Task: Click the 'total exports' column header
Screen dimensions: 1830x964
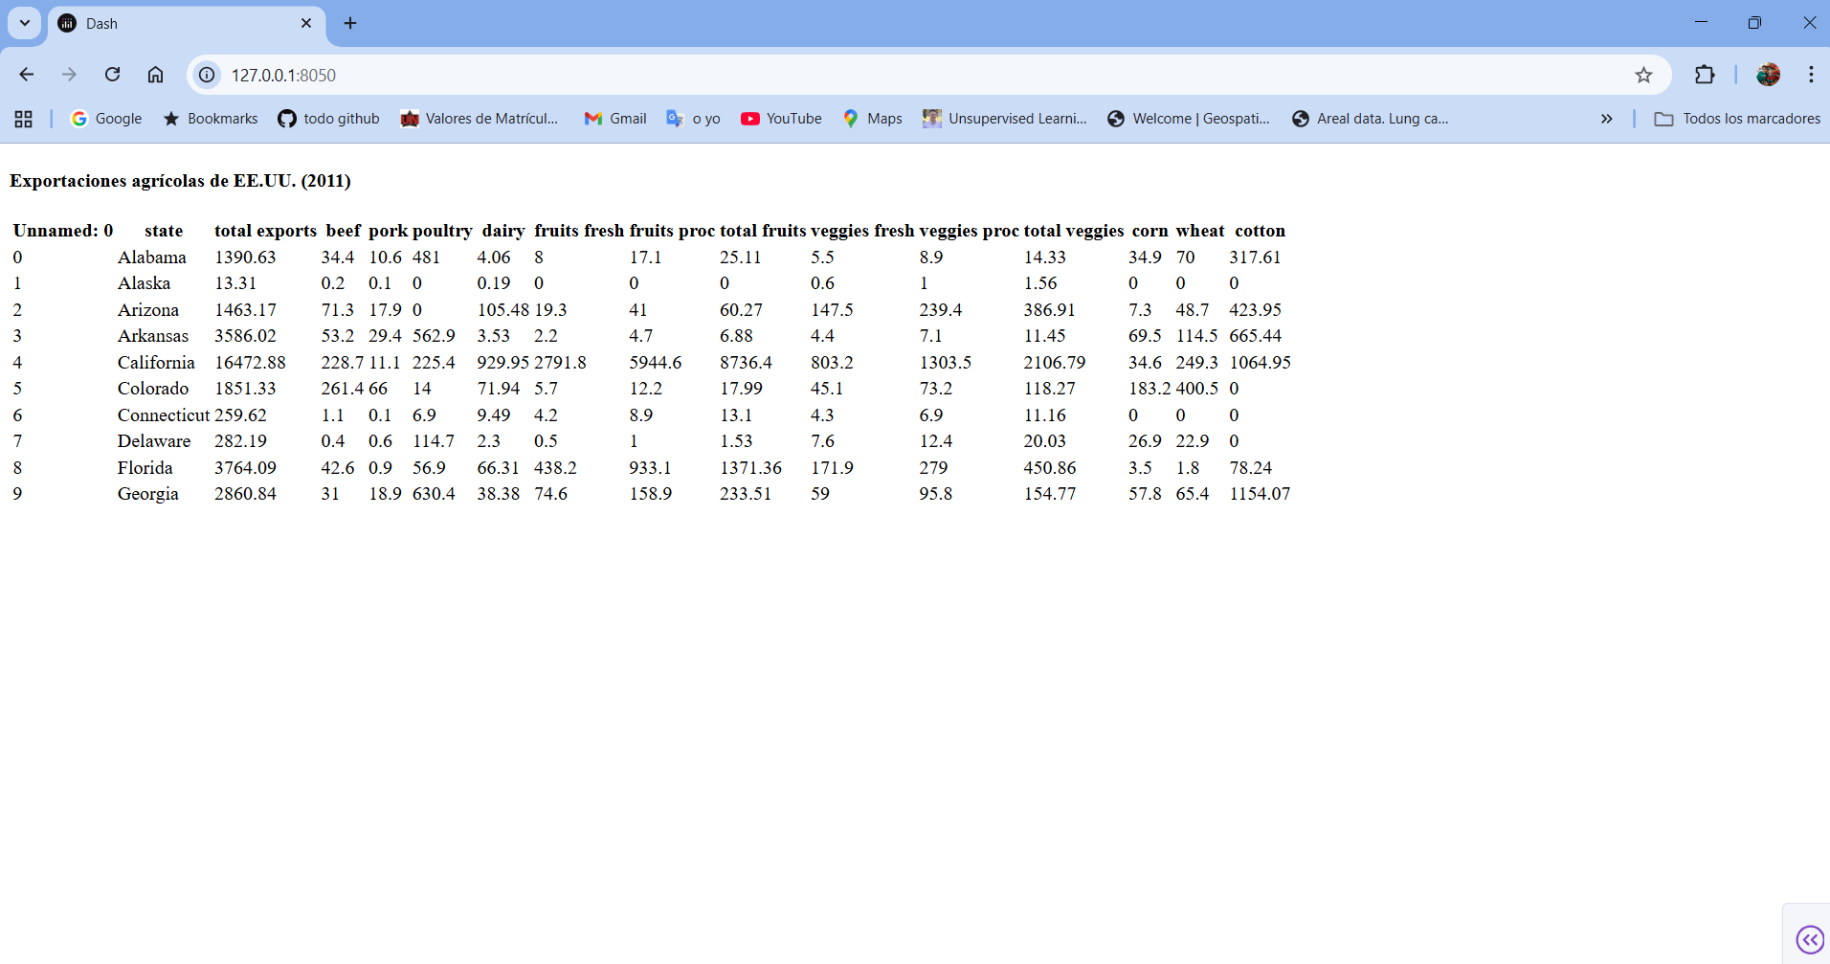Action: [x=265, y=231]
